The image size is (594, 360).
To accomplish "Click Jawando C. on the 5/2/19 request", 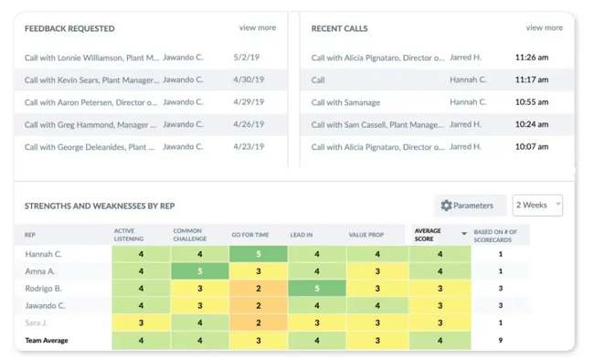I will point(183,58).
